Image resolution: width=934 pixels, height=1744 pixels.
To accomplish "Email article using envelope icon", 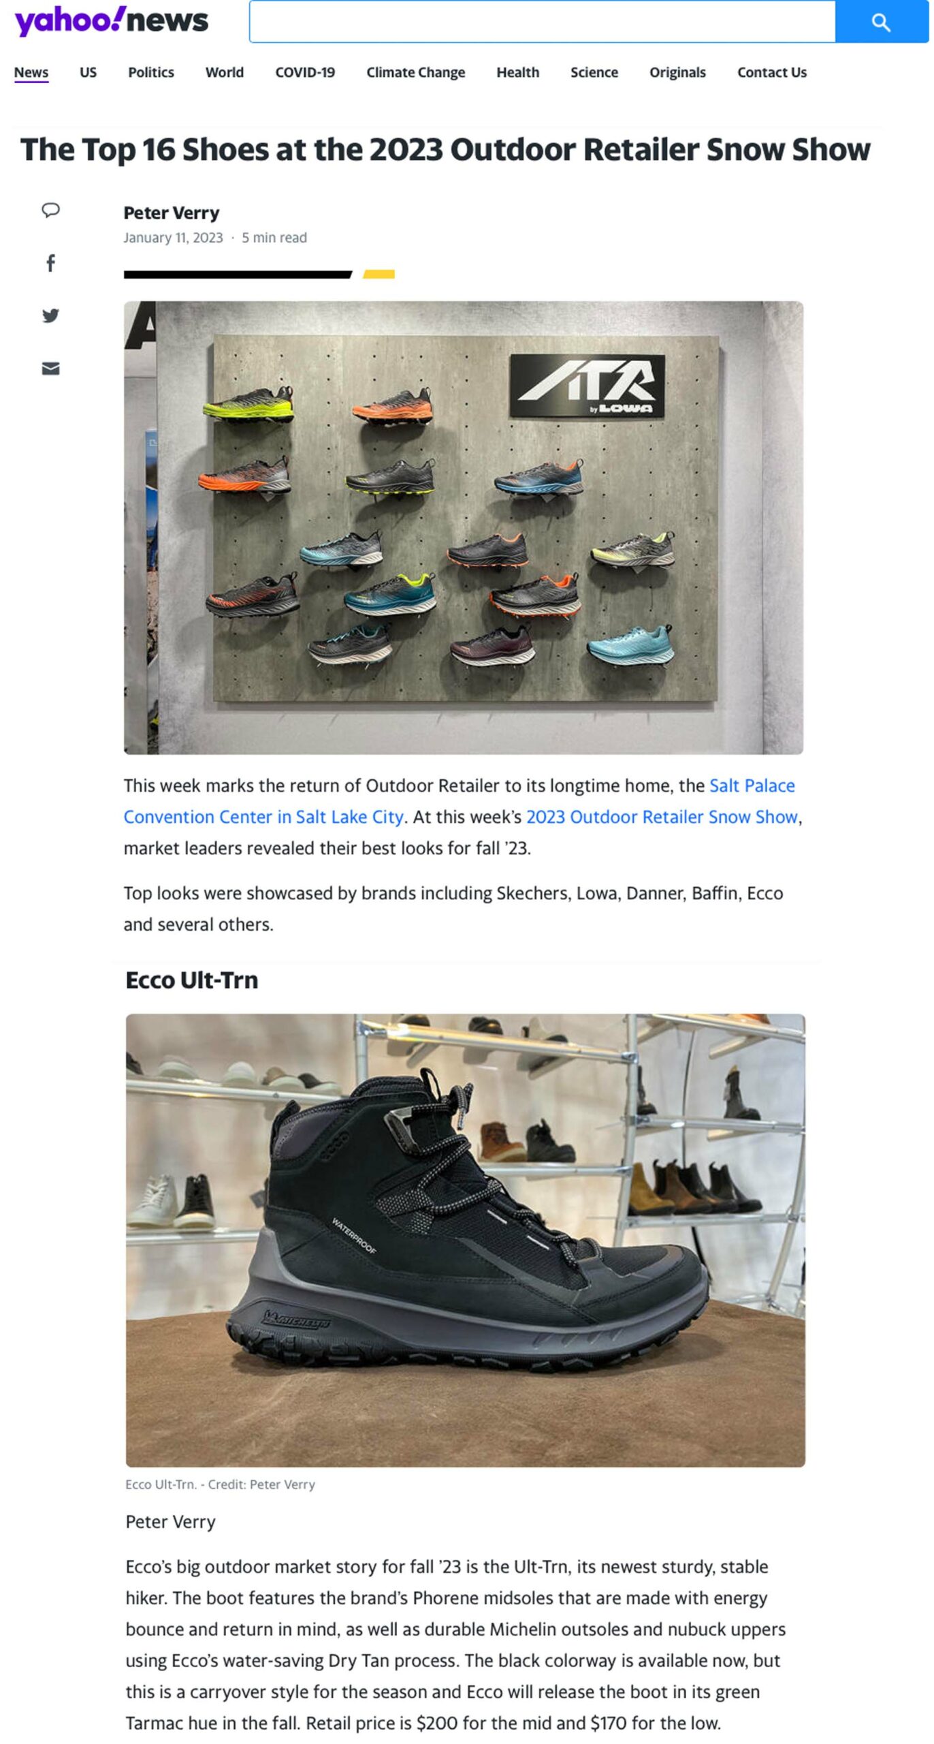I will (50, 369).
